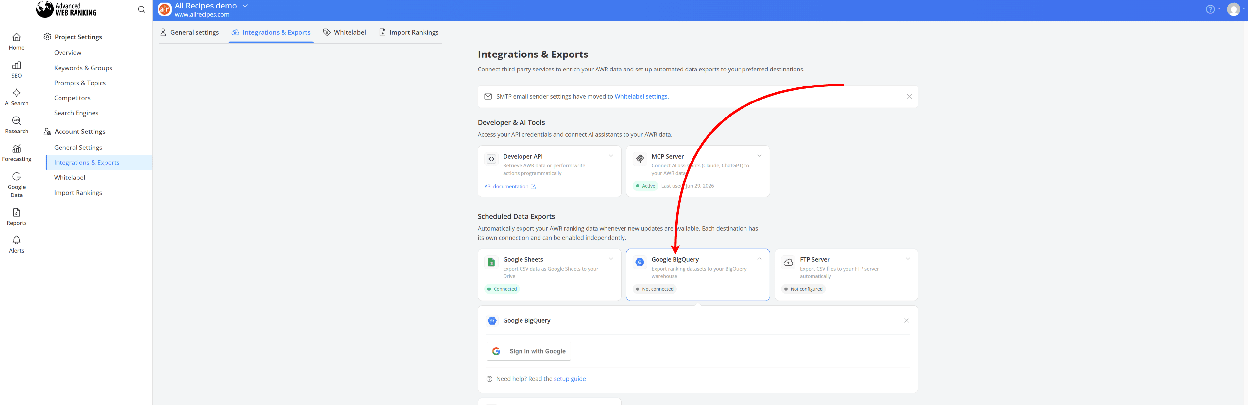Expand the Developer API card chevron
Viewport: 1248px width, 405px height.
[611, 156]
